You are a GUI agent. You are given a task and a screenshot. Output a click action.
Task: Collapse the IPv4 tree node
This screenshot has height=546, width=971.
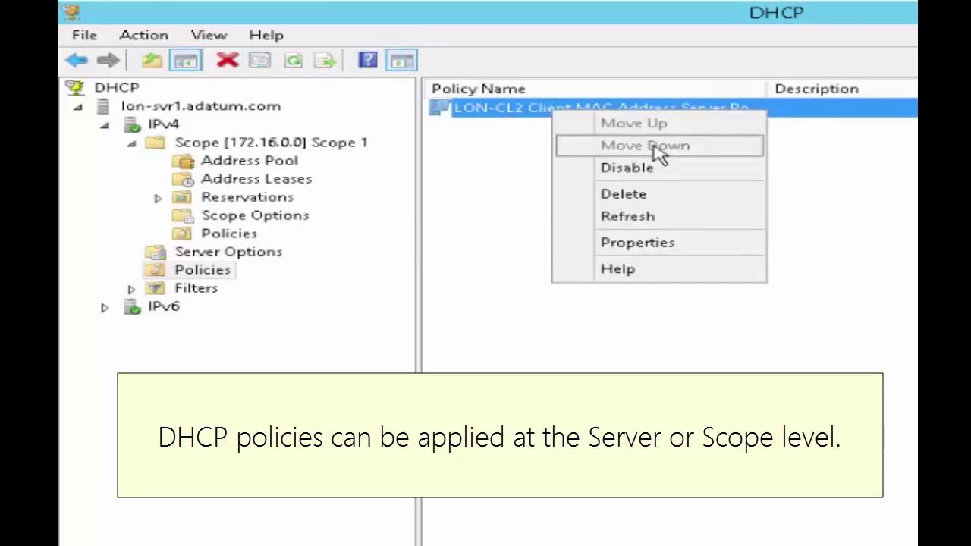pos(105,125)
